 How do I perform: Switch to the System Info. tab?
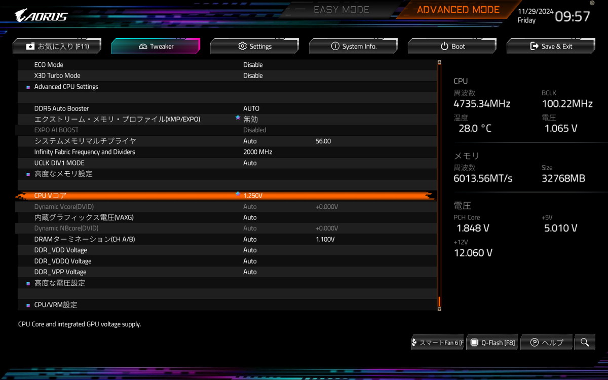pos(353,46)
